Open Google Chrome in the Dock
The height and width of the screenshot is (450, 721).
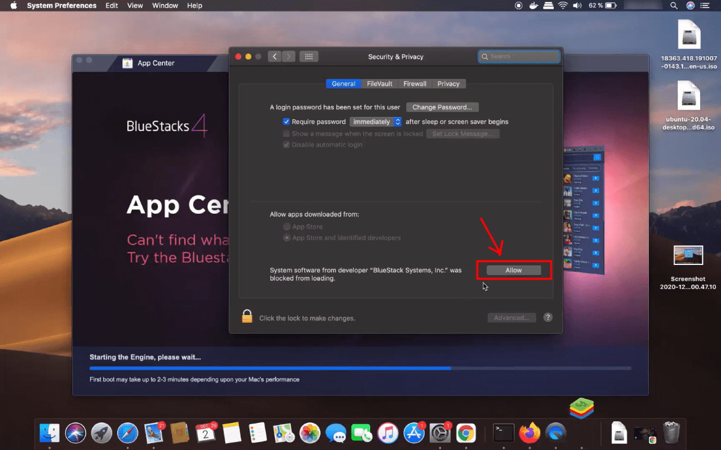coord(466,433)
